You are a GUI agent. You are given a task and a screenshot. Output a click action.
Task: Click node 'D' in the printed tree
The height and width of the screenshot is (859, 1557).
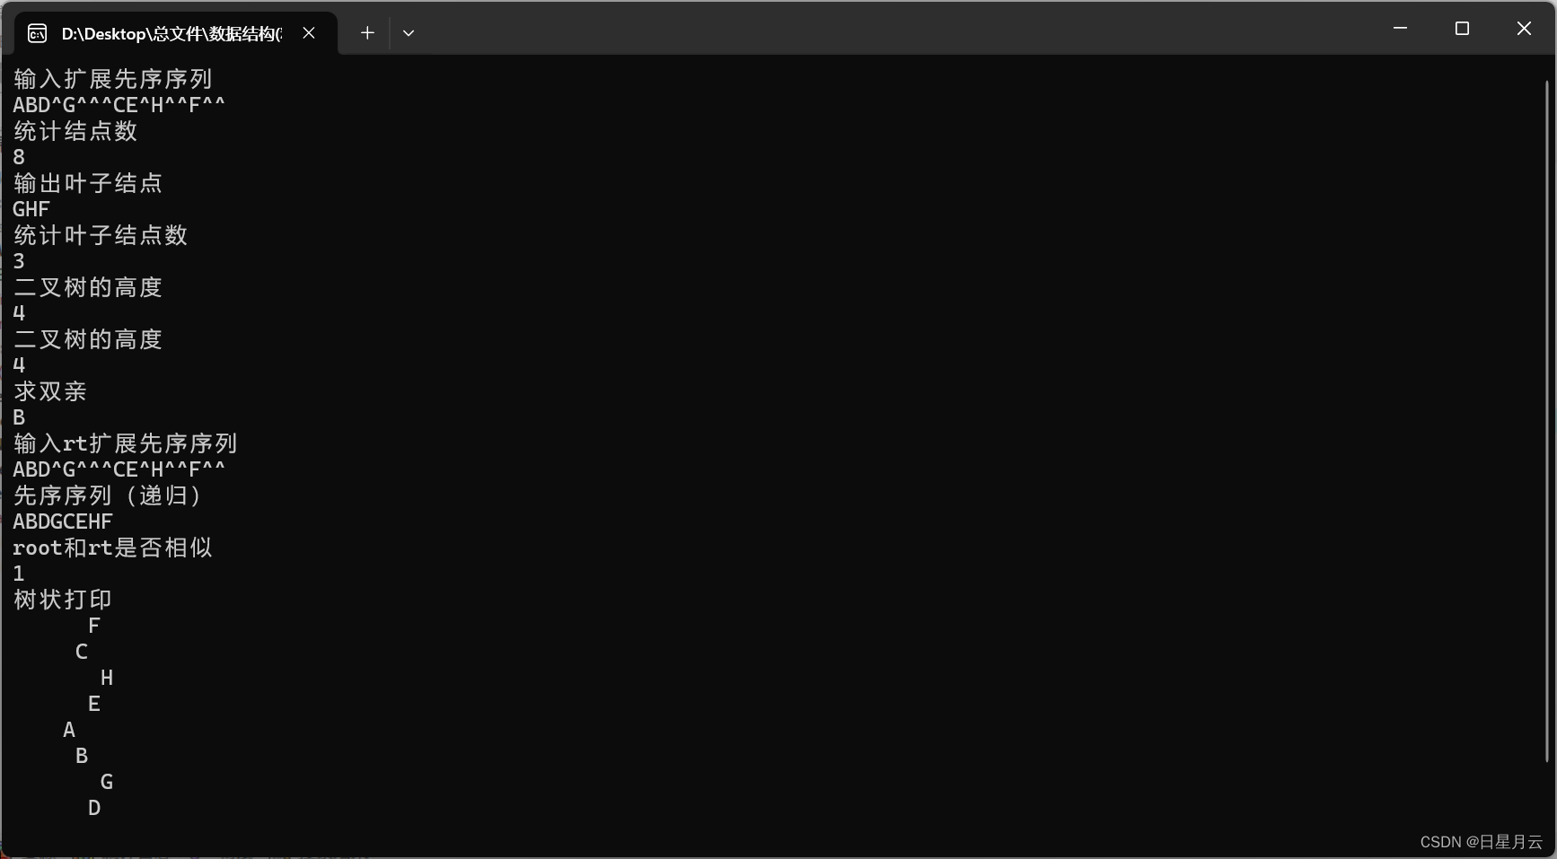[x=94, y=808]
